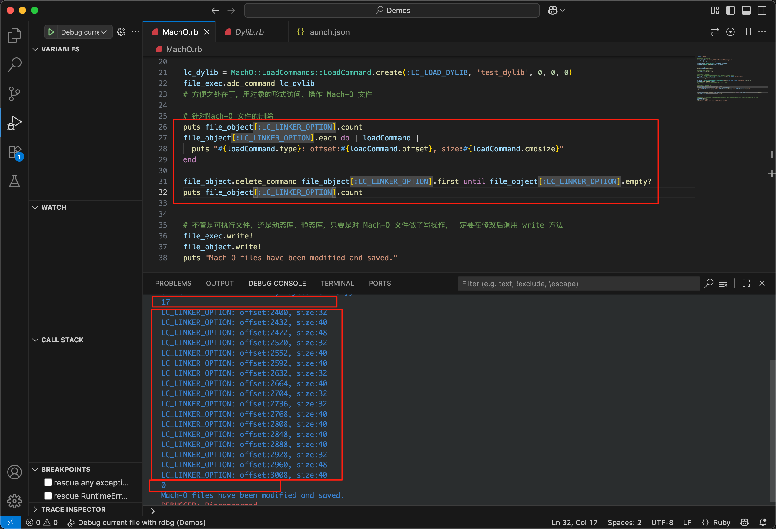The image size is (776, 529).
Task: Open the Explorer view in activity bar
Action: [14, 35]
